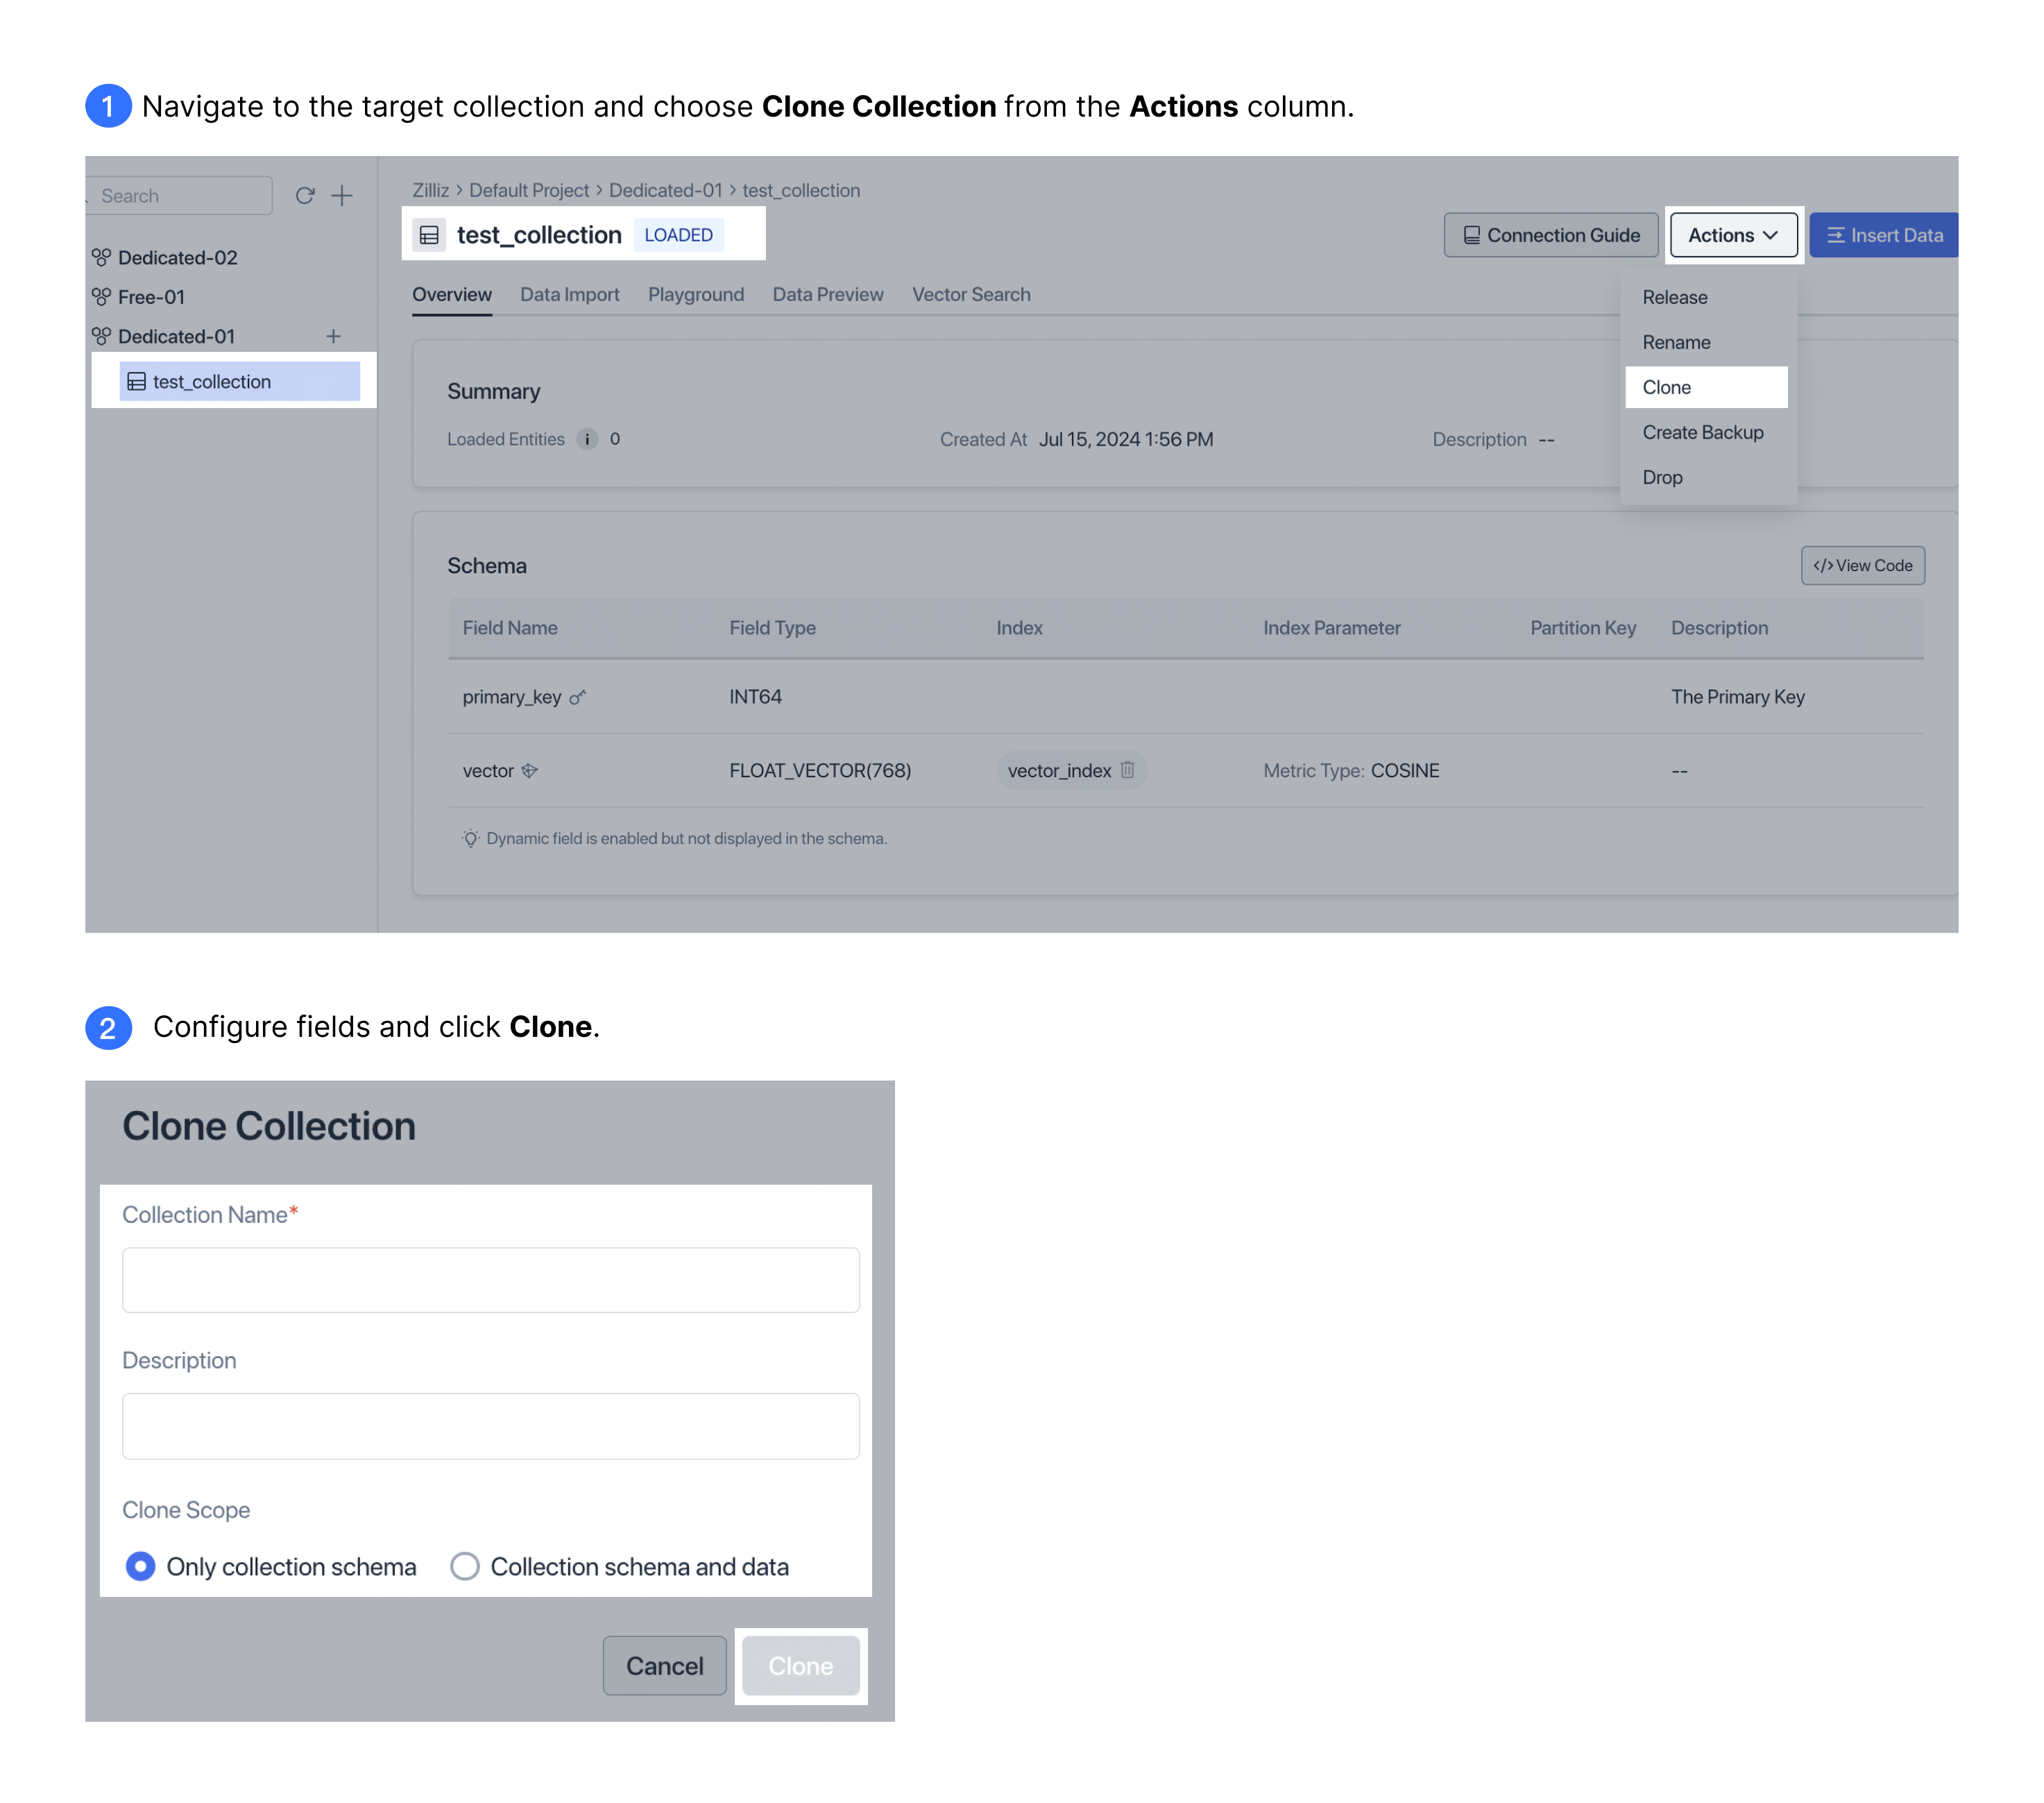Open the Data Preview tab
This screenshot has width=2044, height=1803.
[828, 294]
